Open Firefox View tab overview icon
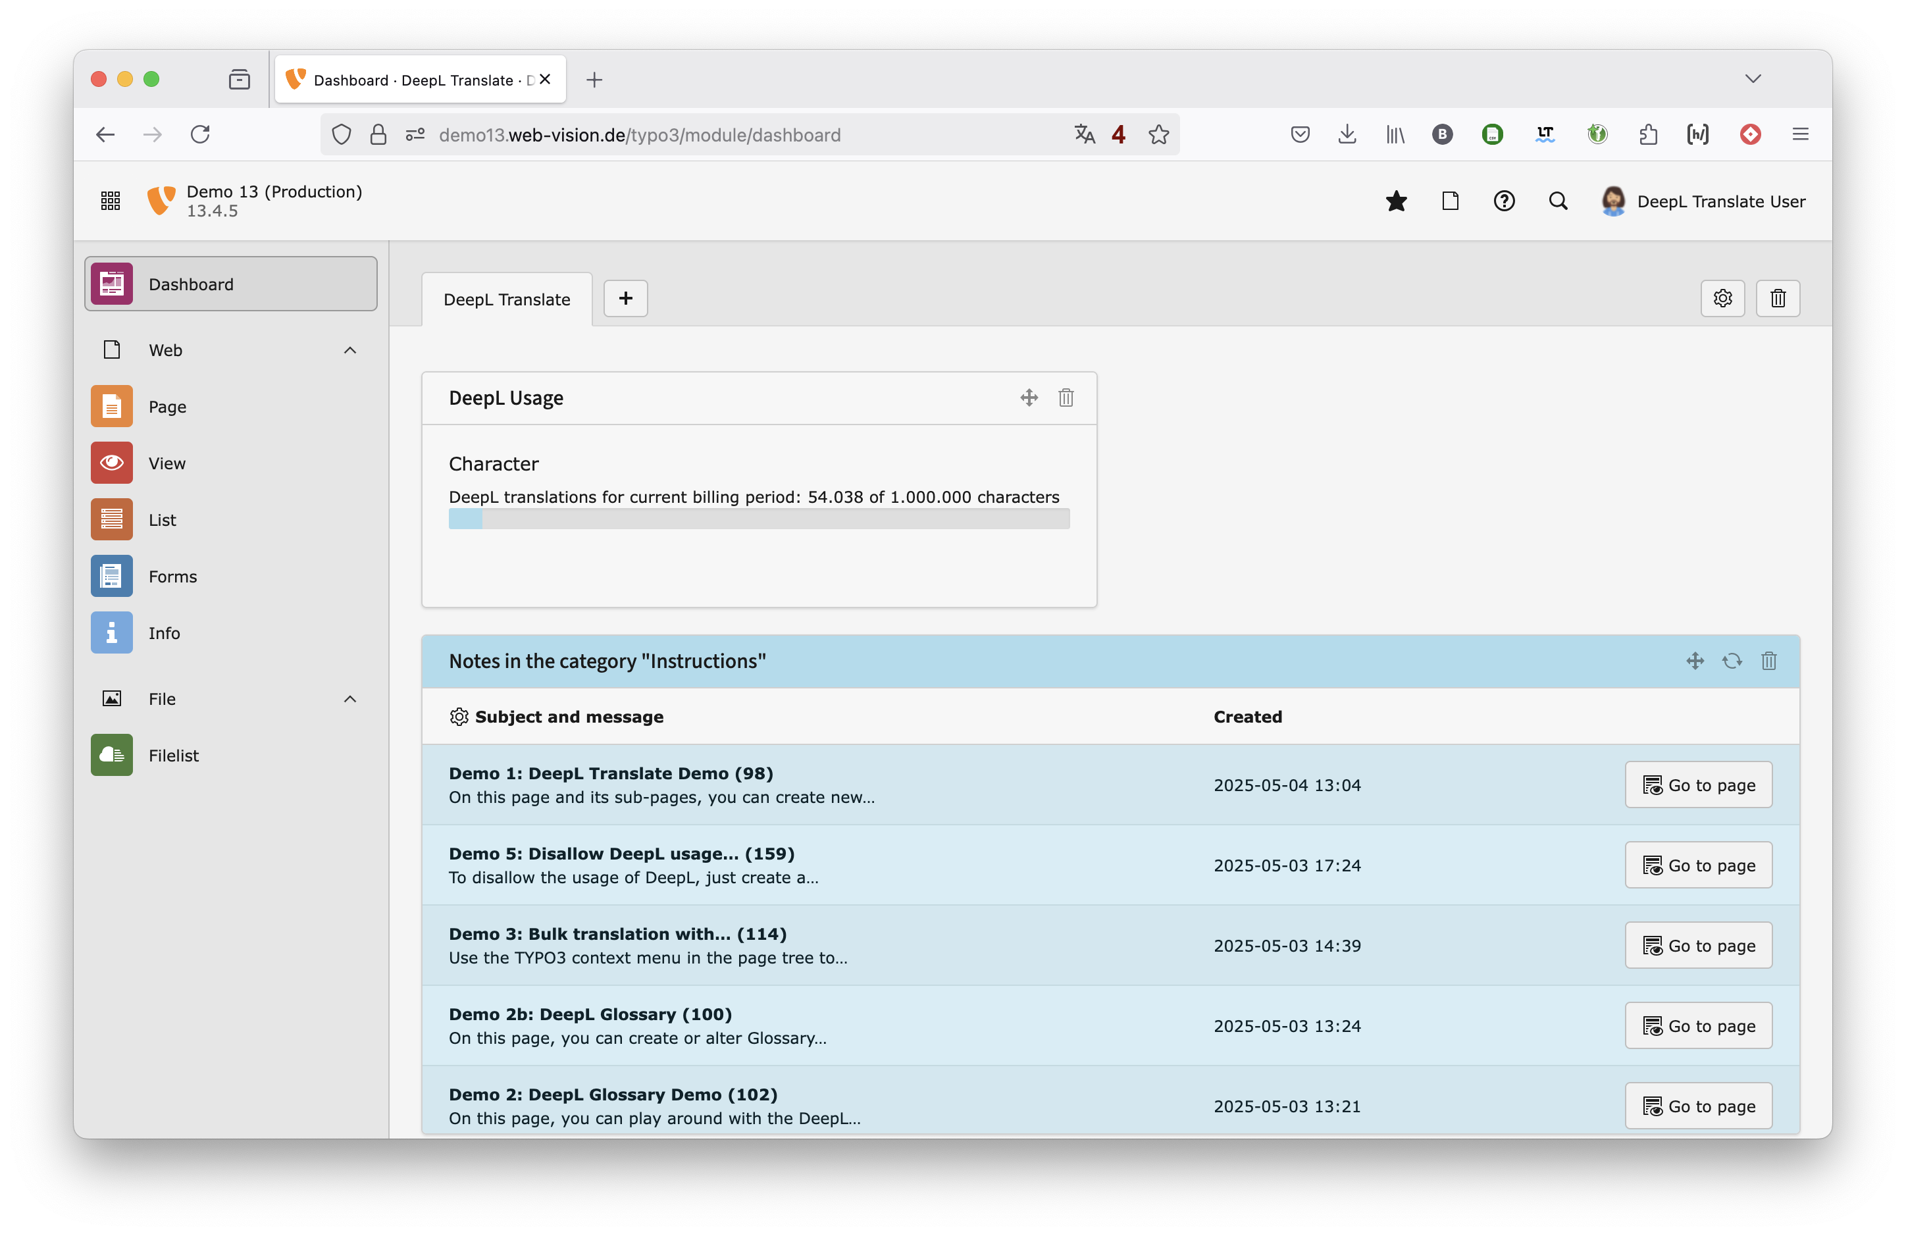The height and width of the screenshot is (1236, 1906). (x=239, y=79)
